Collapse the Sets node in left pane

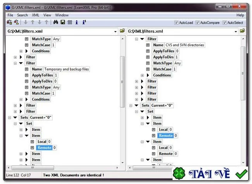point(9,118)
